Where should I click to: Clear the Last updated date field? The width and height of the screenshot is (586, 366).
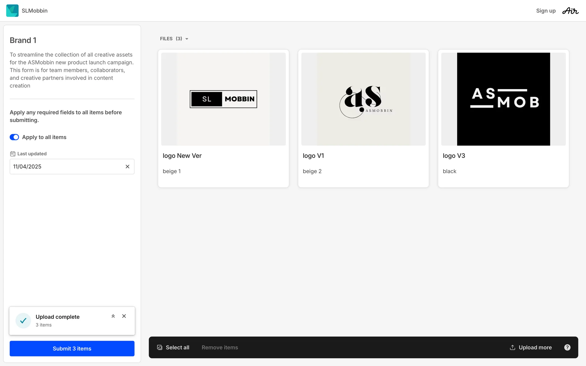point(127,167)
